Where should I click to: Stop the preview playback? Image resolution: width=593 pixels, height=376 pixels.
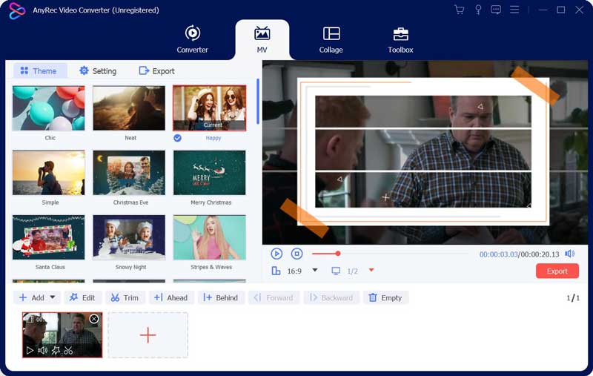(296, 254)
